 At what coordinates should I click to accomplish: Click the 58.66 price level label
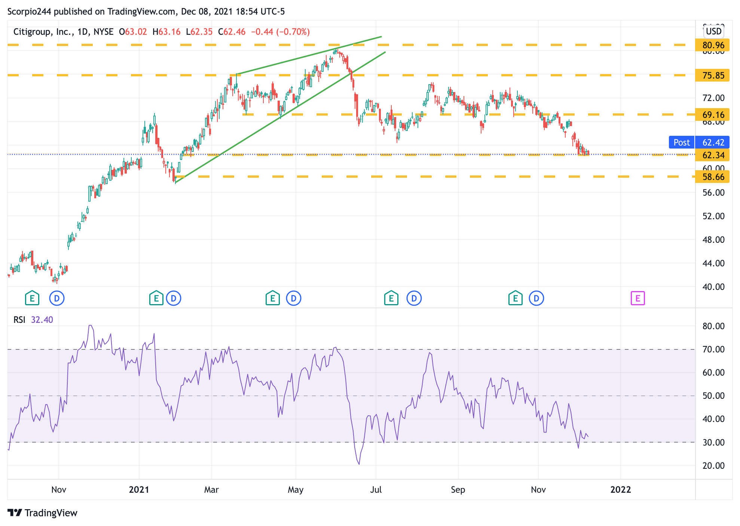tap(713, 177)
